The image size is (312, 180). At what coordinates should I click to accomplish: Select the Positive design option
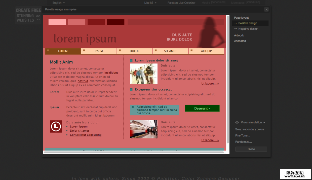248,23
